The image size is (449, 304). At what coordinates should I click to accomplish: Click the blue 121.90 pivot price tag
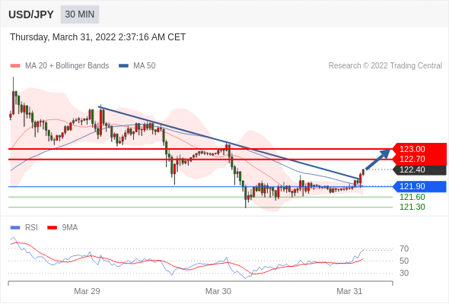[x=419, y=186]
